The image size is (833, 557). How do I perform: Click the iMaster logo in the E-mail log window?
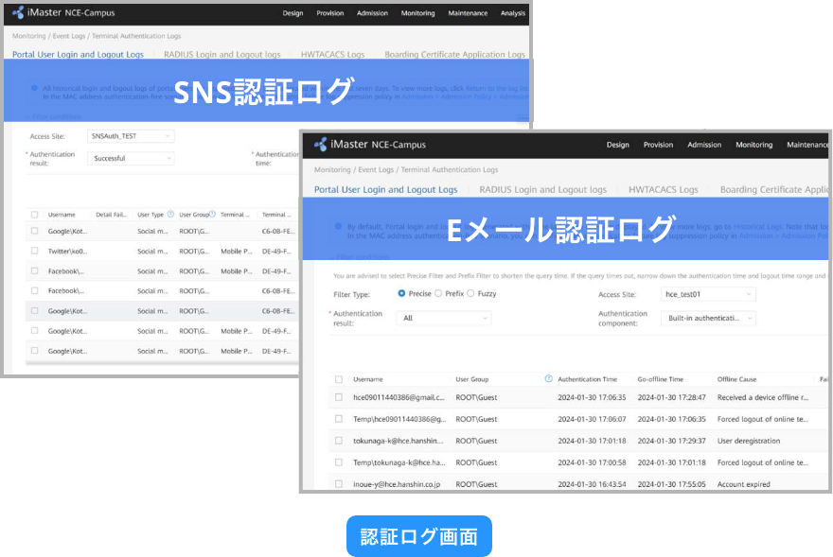[320, 144]
